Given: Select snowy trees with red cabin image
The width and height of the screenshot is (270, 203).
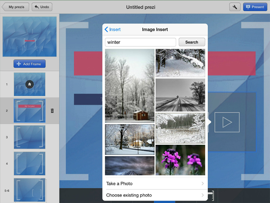Looking at the screenshot, I should 130,86.
